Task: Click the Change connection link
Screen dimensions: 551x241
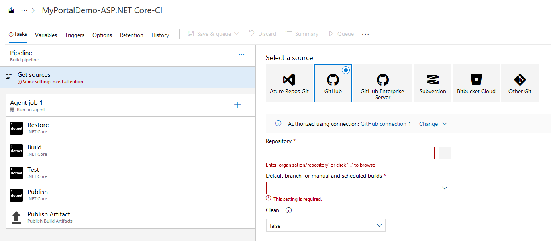Action: click(428, 124)
